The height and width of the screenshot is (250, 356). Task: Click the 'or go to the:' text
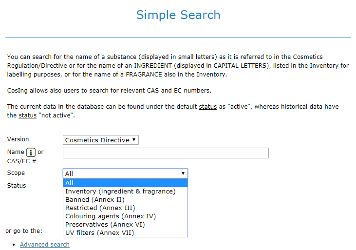(x=24, y=231)
